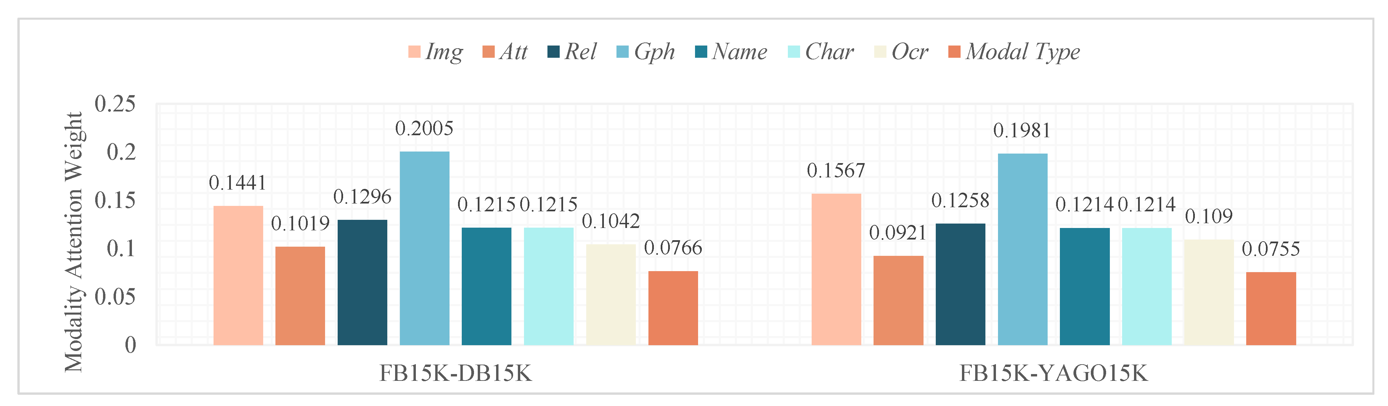The width and height of the screenshot is (1388, 406).
Task: Select the Img bar labeled 0.1567
Action: pos(836,269)
